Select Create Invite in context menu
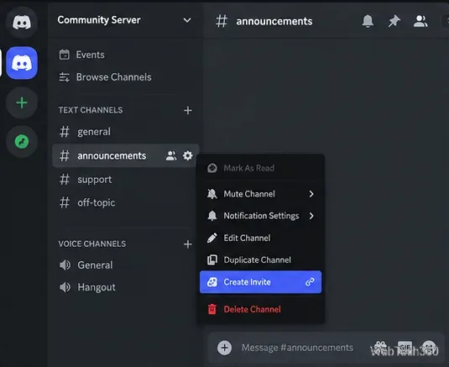 coord(260,282)
